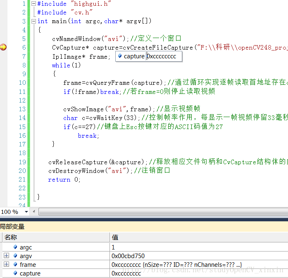The image size is (288, 278).
Task: Expand the argv variable row
Action: tap(7, 256)
